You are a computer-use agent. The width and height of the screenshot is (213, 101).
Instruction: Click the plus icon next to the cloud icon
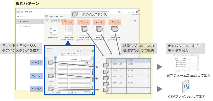coord(124,12)
